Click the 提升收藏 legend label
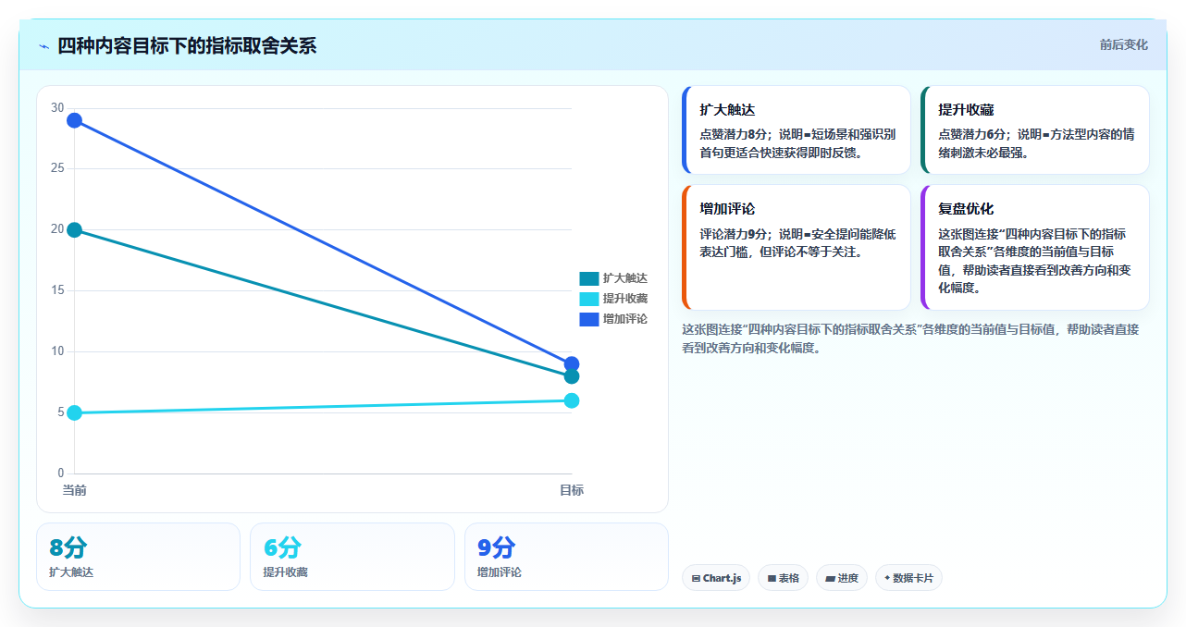Screen dimensions: 1186x627 click(x=625, y=299)
